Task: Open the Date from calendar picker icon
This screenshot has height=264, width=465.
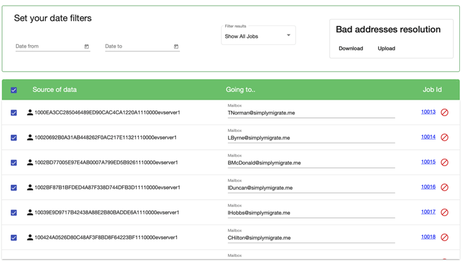Action: (x=87, y=47)
